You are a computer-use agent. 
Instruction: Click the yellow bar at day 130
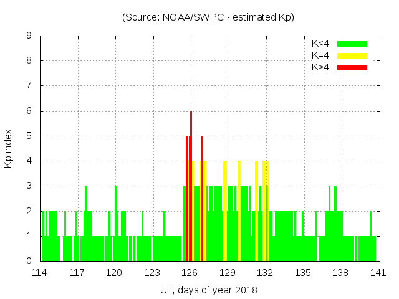[239, 212]
